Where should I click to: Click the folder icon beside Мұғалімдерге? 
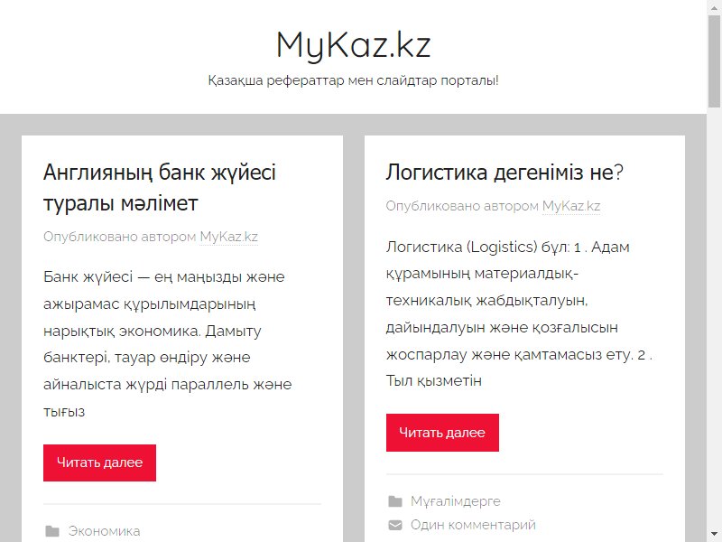coord(395,501)
